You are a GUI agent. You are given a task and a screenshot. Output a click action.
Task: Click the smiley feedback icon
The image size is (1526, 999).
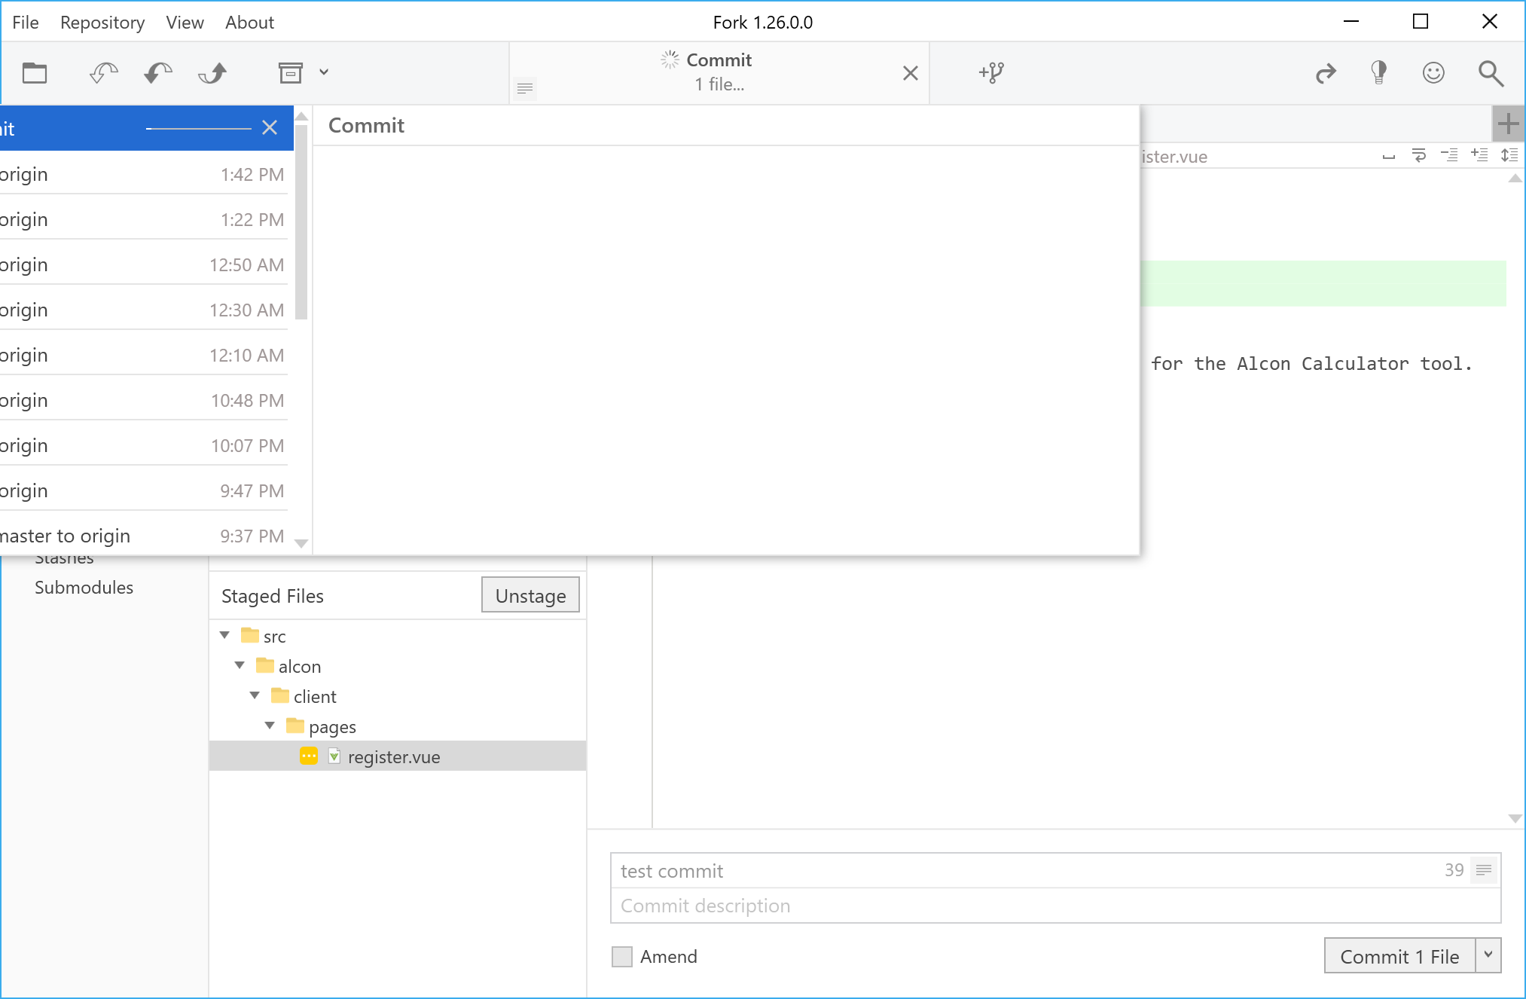pyautogui.click(x=1433, y=72)
